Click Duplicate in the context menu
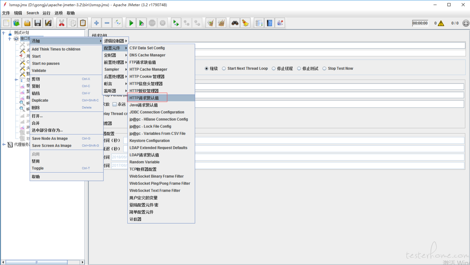Image resolution: width=470 pixels, height=265 pixels. click(66, 101)
